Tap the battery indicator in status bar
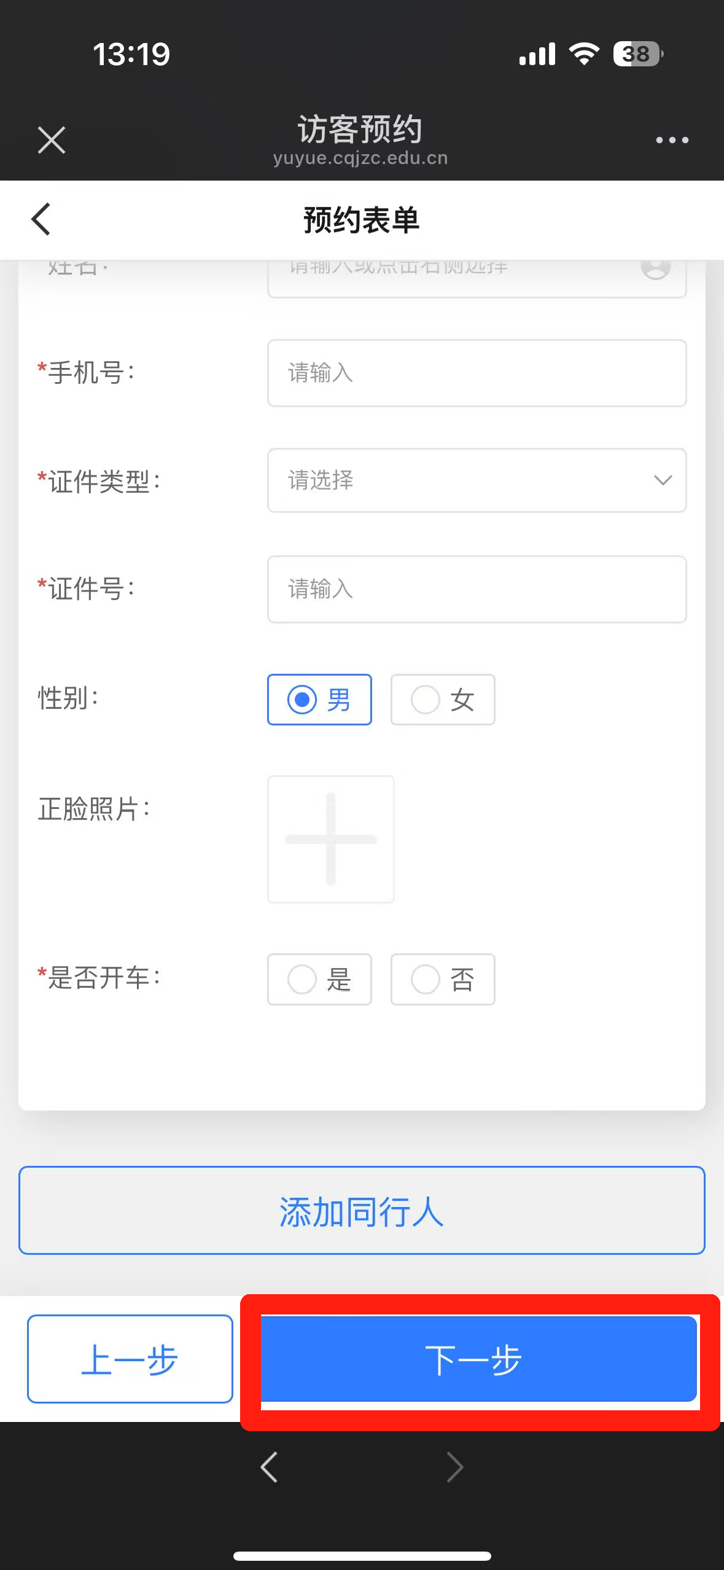The height and width of the screenshot is (1570, 724). [x=637, y=54]
